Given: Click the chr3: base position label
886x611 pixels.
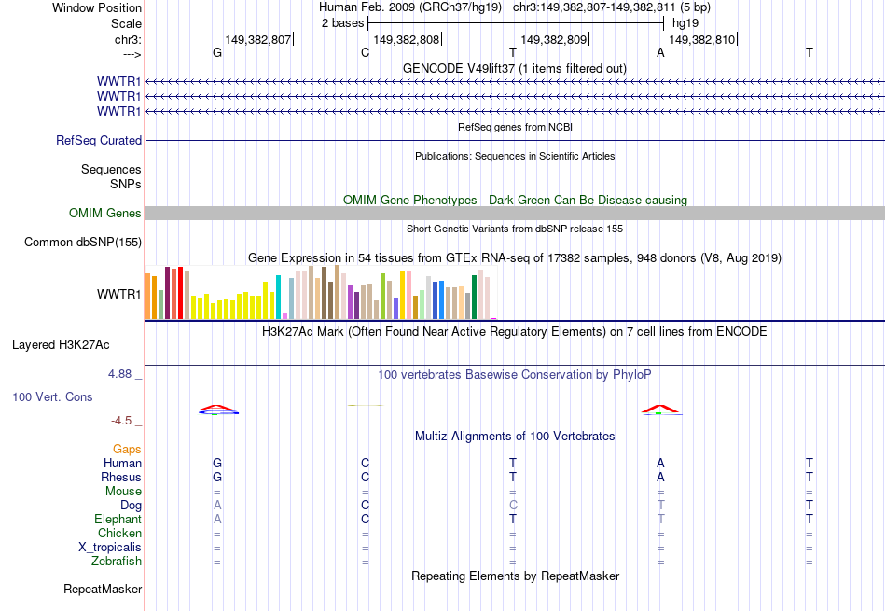Looking at the screenshot, I should [128, 39].
